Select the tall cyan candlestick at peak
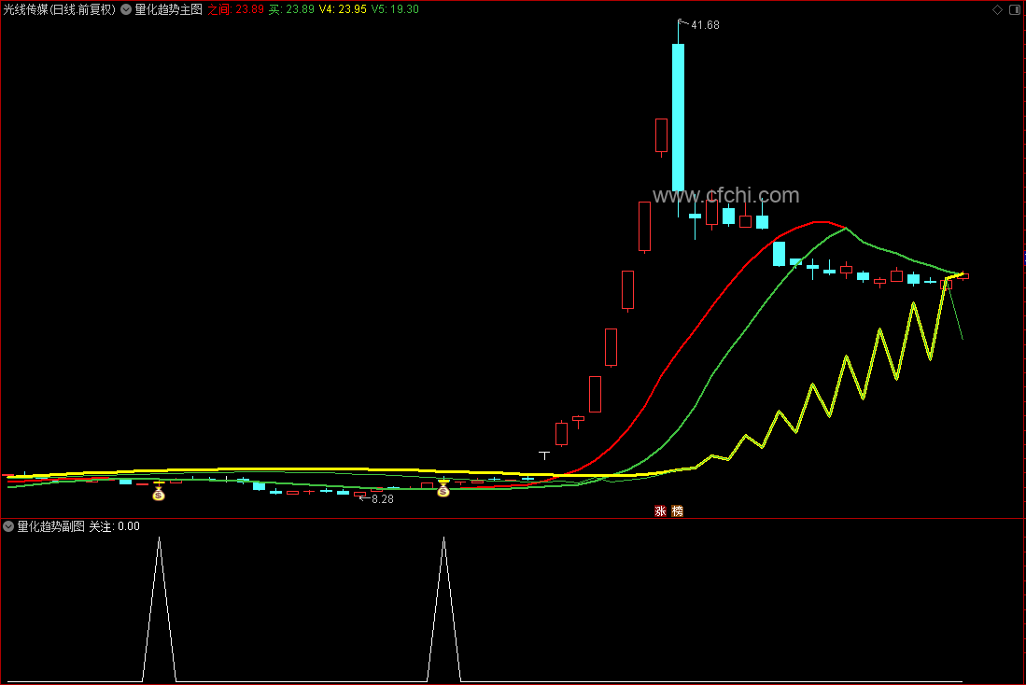1026x685 pixels. [x=678, y=118]
